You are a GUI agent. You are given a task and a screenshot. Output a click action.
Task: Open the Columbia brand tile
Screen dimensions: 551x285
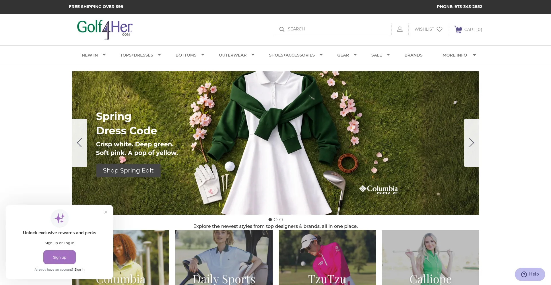point(141,257)
